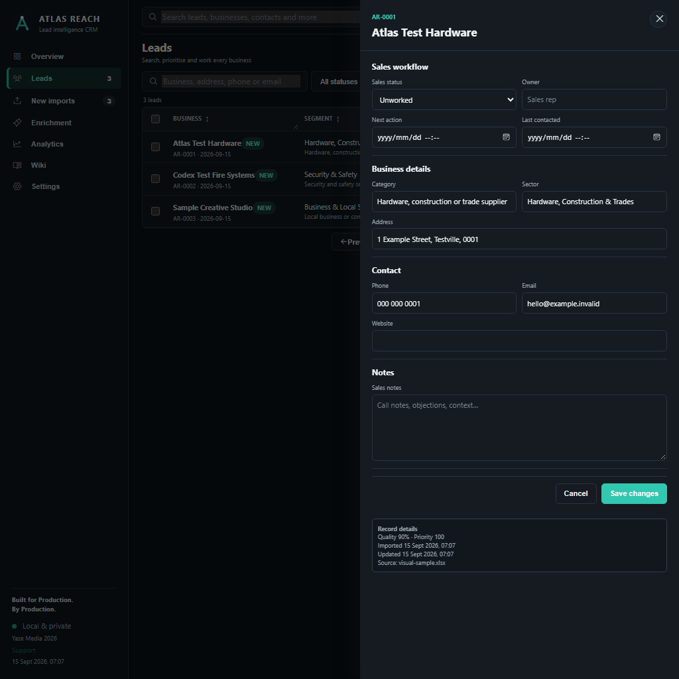Screen dimensions: 679x679
Task: Click the Address input field
Action: pyautogui.click(x=520, y=239)
